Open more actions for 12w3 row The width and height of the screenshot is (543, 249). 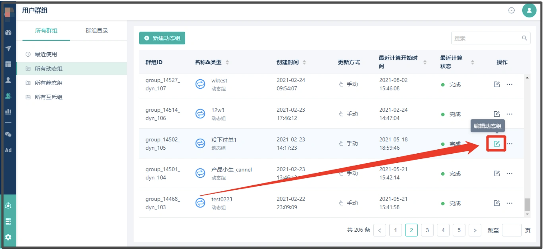(x=510, y=114)
